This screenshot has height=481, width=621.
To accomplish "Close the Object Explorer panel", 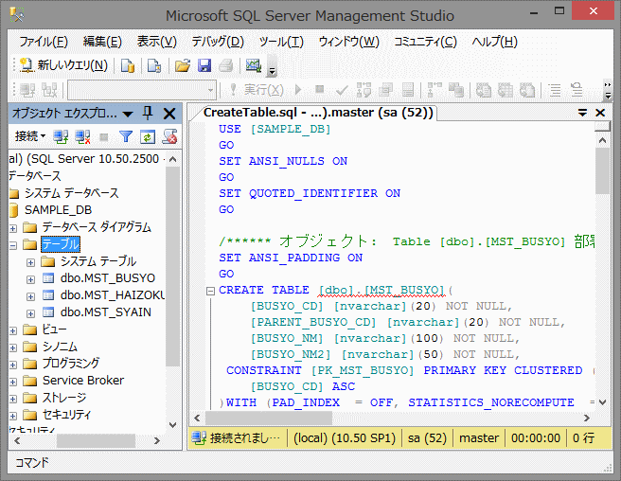I will pyautogui.click(x=169, y=113).
